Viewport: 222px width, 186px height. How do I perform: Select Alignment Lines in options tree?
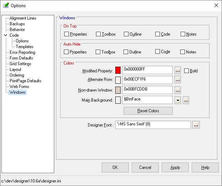click(x=22, y=18)
